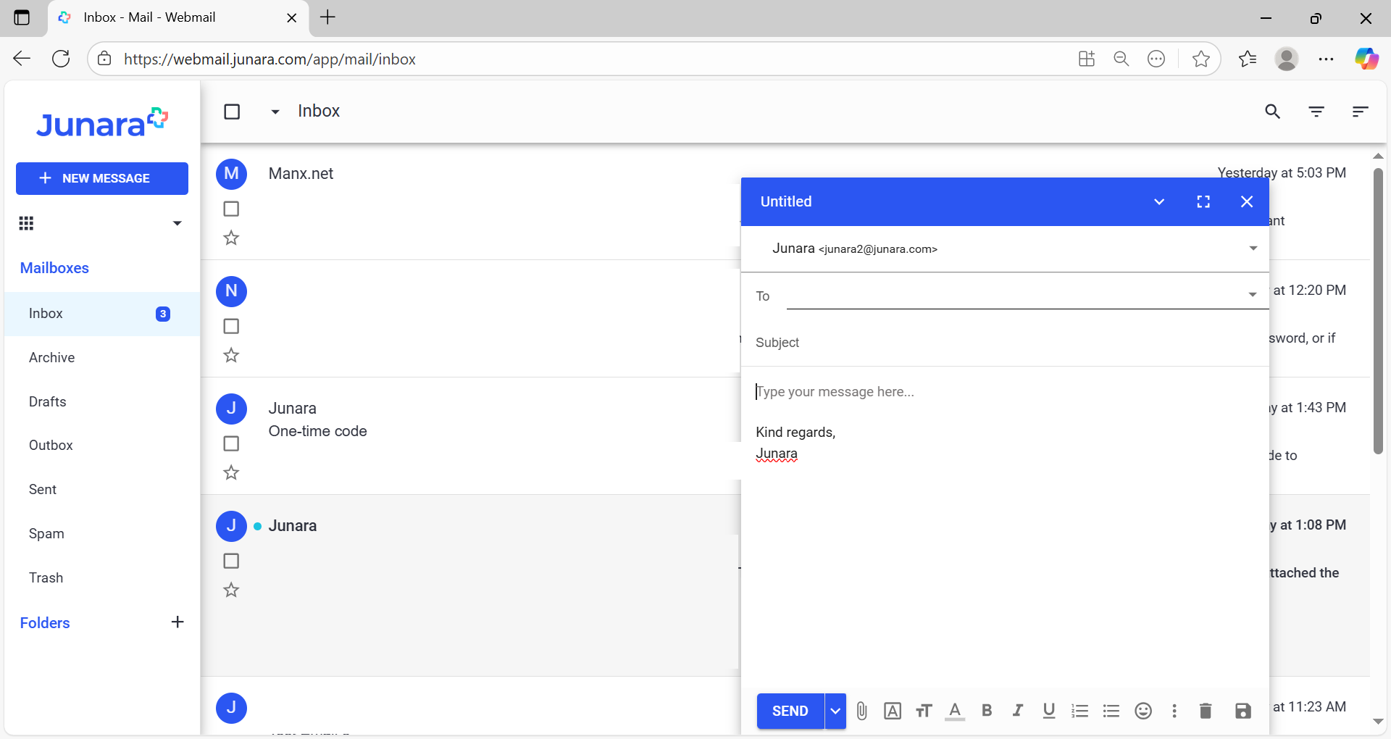Add this page to browser favorites star
Image resolution: width=1391 pixels, height=739 pixels.
[x=1200, y=59]
